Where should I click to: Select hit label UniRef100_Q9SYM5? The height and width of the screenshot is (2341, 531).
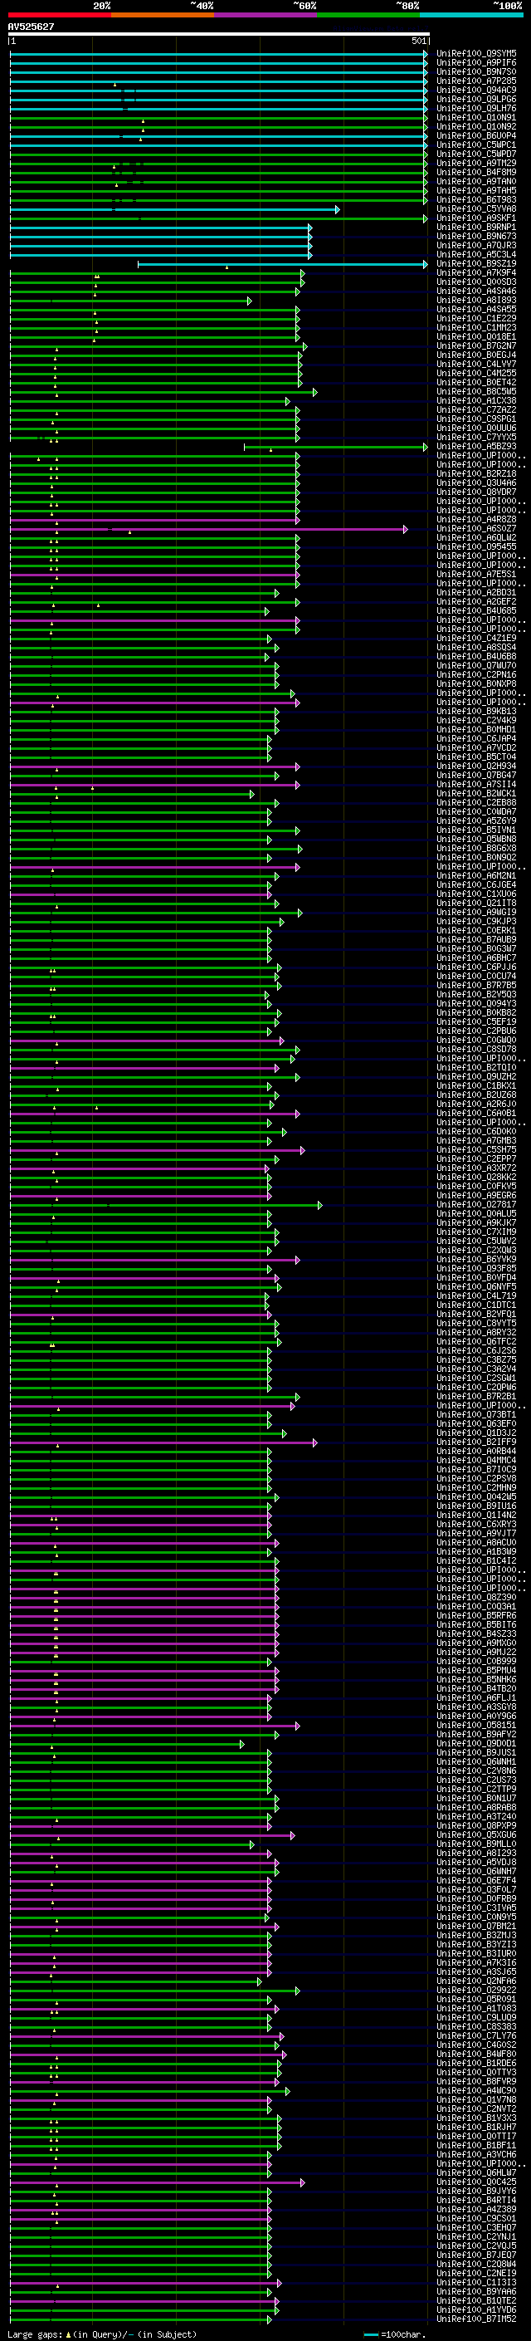pyautogui.click(x=476, y=54)
